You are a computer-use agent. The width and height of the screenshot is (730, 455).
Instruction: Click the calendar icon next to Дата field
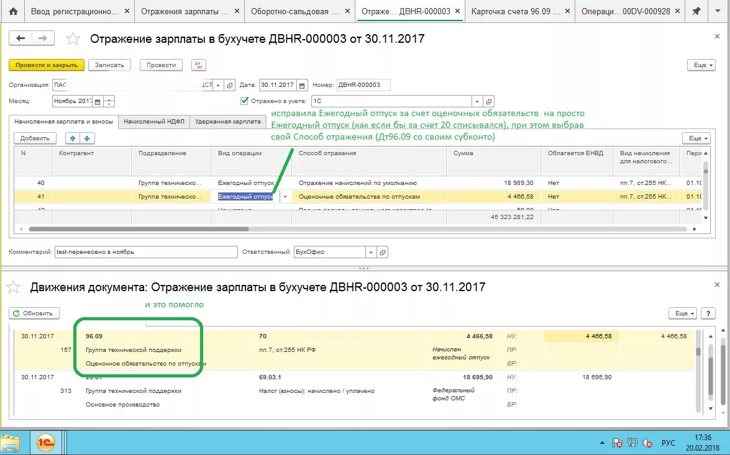302,85
